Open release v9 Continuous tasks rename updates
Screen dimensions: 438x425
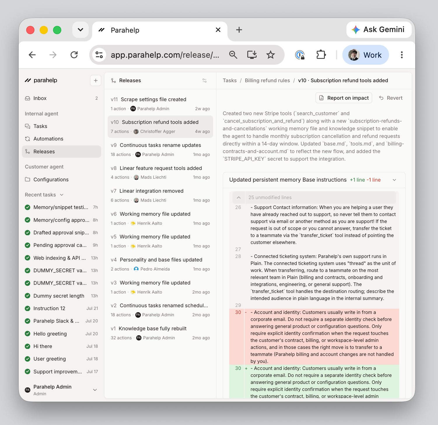[x=160, y=150]
